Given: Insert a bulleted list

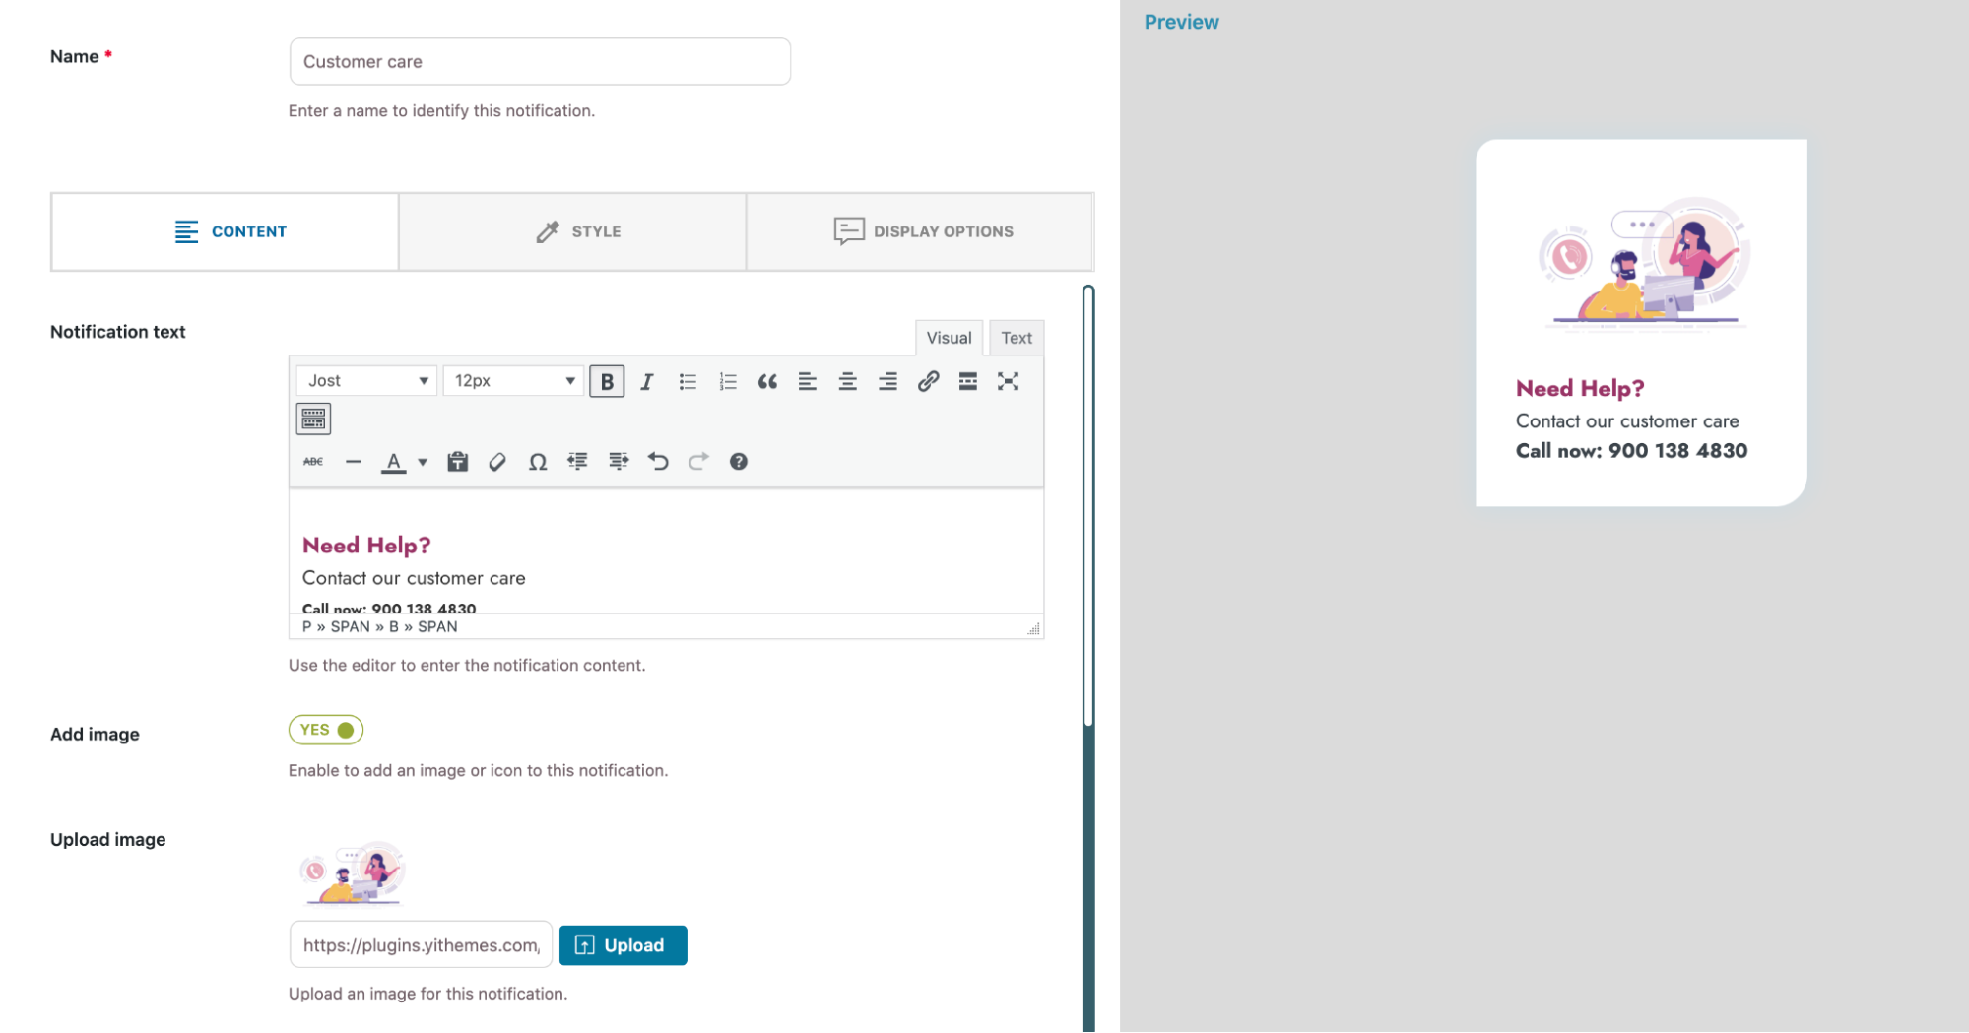Looking at the screenshot, I should [x=688, y=381].
